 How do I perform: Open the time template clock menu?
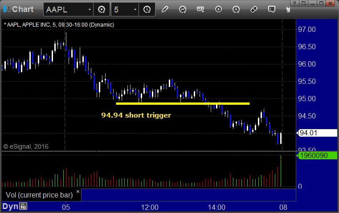pyautogui.click(x=147, y=9)
